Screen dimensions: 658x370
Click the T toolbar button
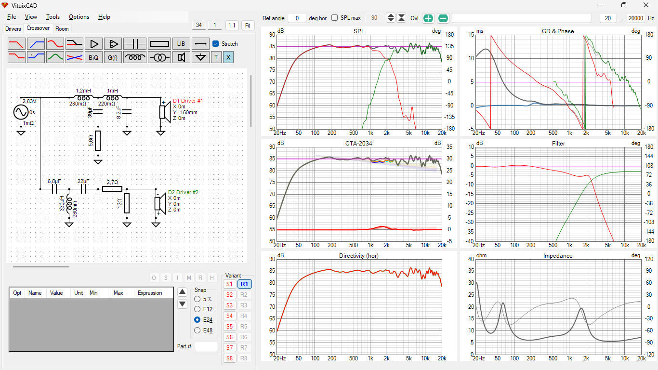click(216, 57)
